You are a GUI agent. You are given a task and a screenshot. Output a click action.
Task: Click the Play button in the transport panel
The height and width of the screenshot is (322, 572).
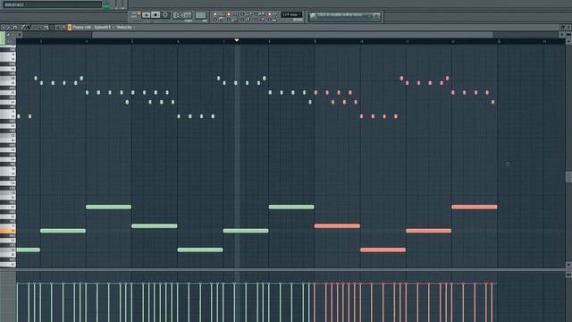147,15
